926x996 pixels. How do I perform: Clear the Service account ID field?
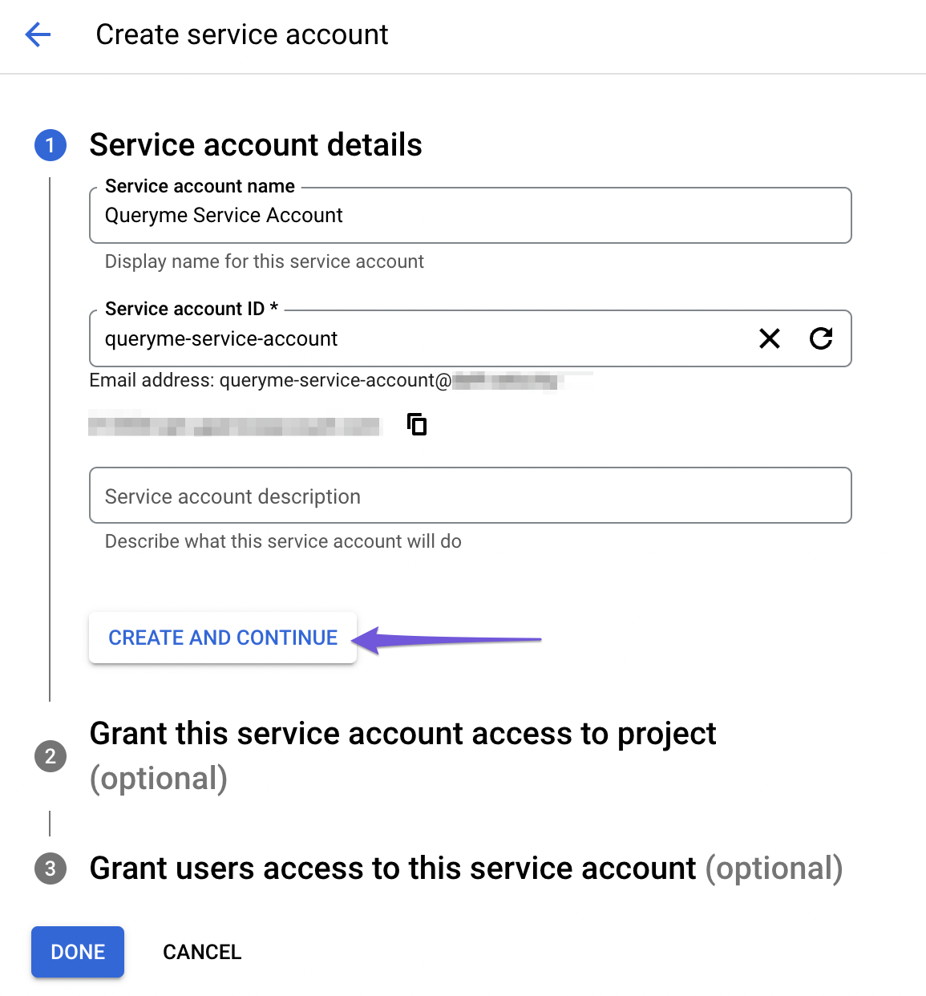coord(770,338)
